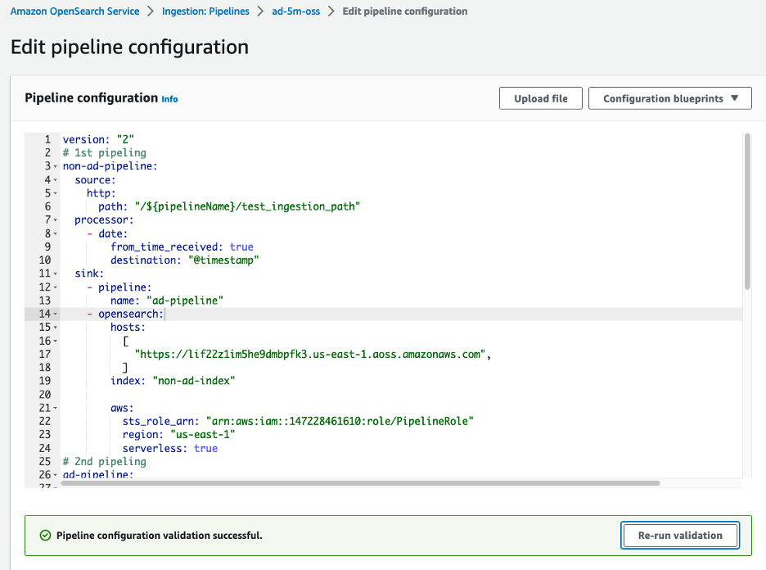
Task: Click the green validation success check icon
Action: click(x=46, y=536)
